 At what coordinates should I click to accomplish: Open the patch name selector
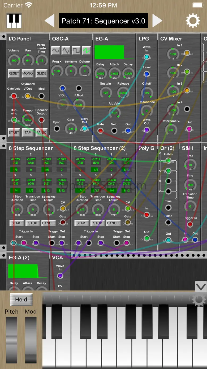pos(103,21)
